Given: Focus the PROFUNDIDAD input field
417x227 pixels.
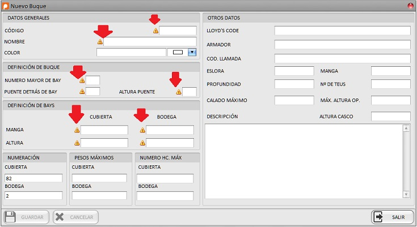Looking at the screenshot, I should pyautogui.click(x=294, y=84).
